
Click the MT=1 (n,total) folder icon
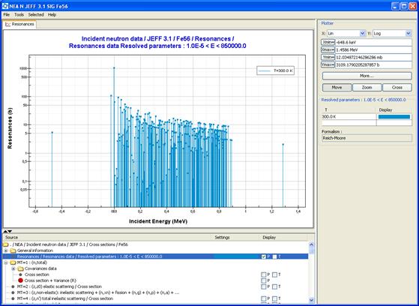point(13,262)
